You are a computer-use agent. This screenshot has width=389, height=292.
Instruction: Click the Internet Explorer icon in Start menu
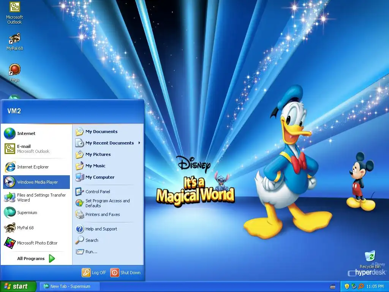click(9, 167)
